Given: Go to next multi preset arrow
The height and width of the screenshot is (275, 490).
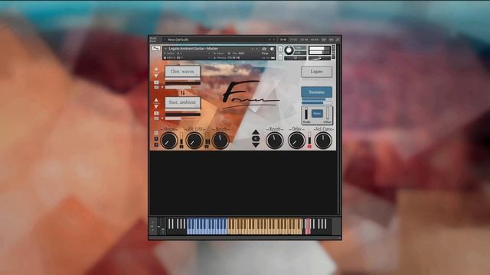Looking at the screenshot, I should [274, 40].
